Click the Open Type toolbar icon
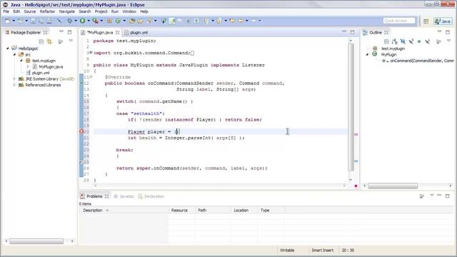 [132, 21]
